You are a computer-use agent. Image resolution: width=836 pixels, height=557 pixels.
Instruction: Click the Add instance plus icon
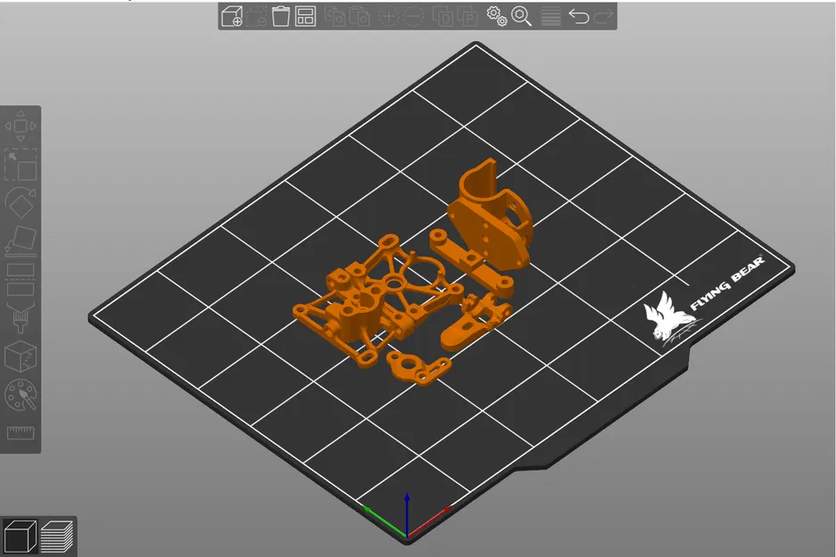tap(389, 16)
